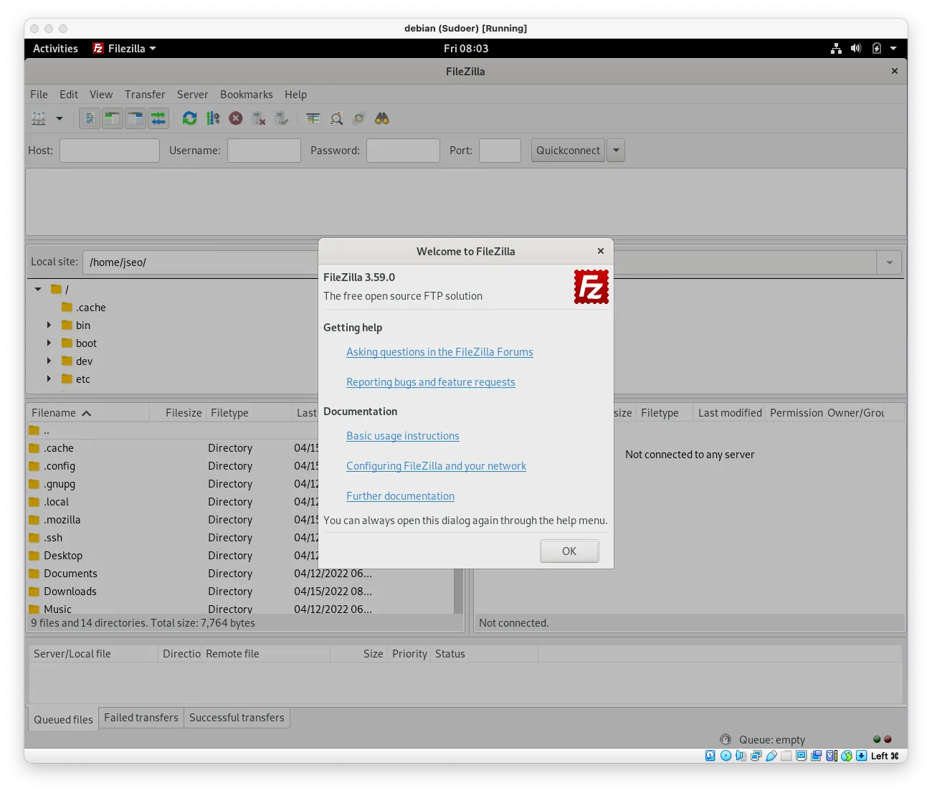Click OK in Welcome dialog
The height and width of the screenshot is (793, 932).
click(x=569, y=551)
